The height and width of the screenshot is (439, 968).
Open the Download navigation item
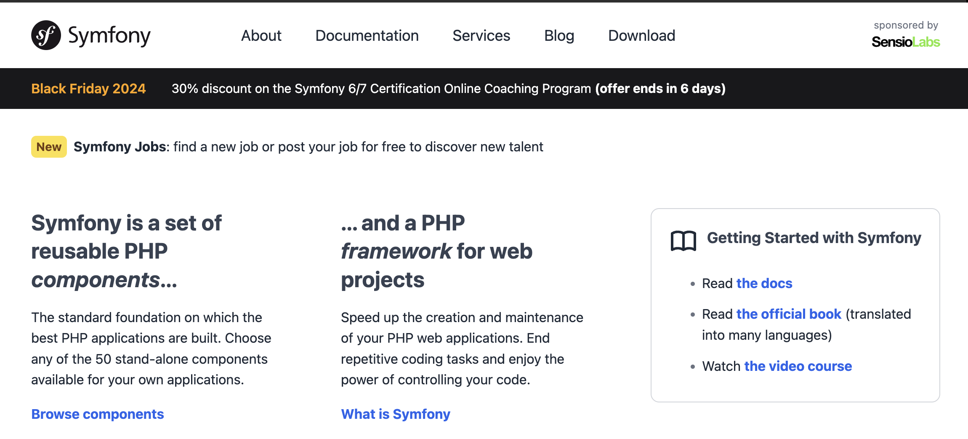[641, 36]
